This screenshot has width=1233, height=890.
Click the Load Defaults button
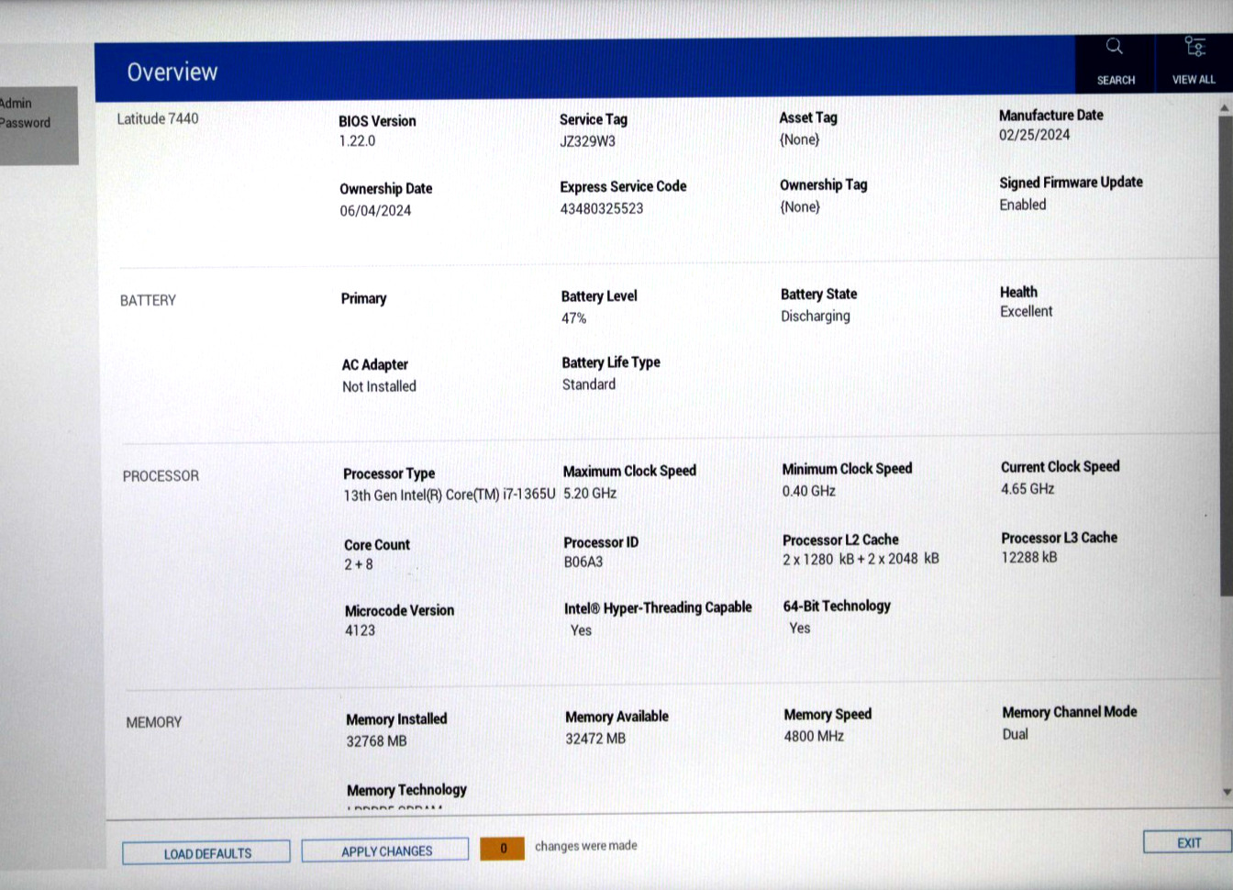(206, 852)
